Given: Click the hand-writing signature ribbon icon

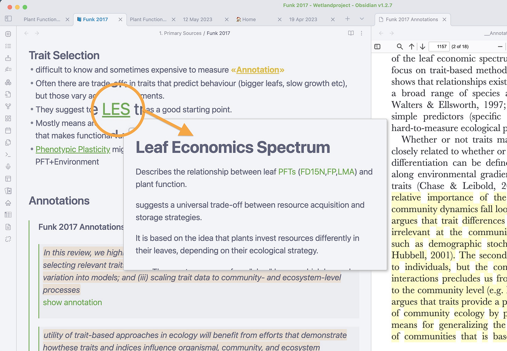Looking at the screenshot, I should tap(8, 70).
